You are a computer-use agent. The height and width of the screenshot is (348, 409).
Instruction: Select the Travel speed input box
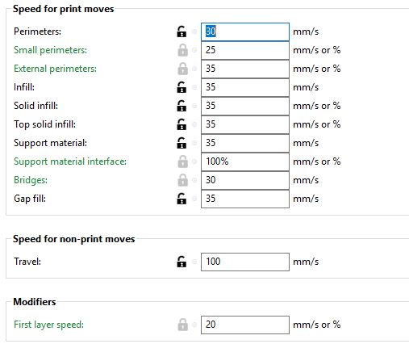(x=245, y=262)
